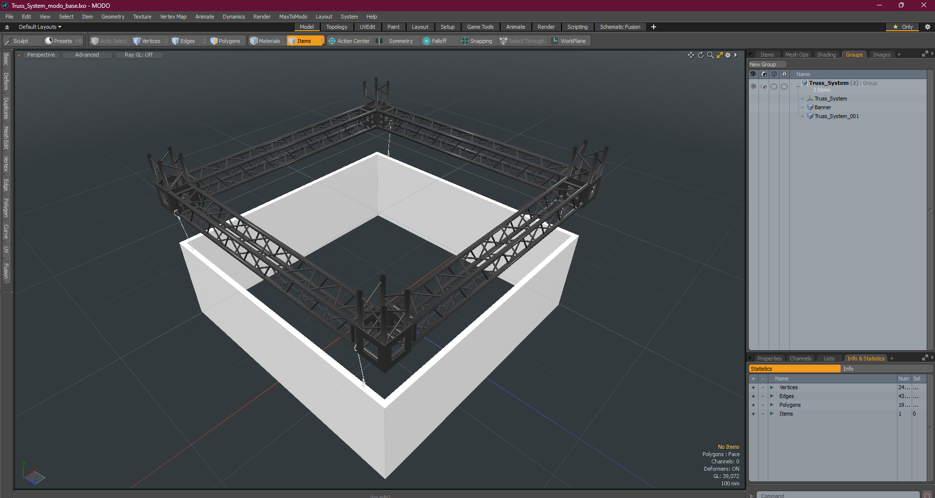Expand the Items statistics row

point(772,414)
